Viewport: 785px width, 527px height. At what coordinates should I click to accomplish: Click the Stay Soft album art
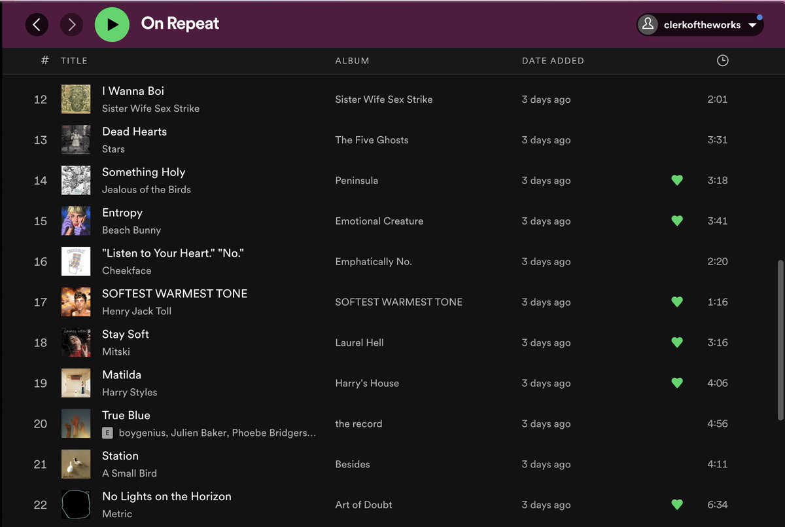(x=76, y=342)
